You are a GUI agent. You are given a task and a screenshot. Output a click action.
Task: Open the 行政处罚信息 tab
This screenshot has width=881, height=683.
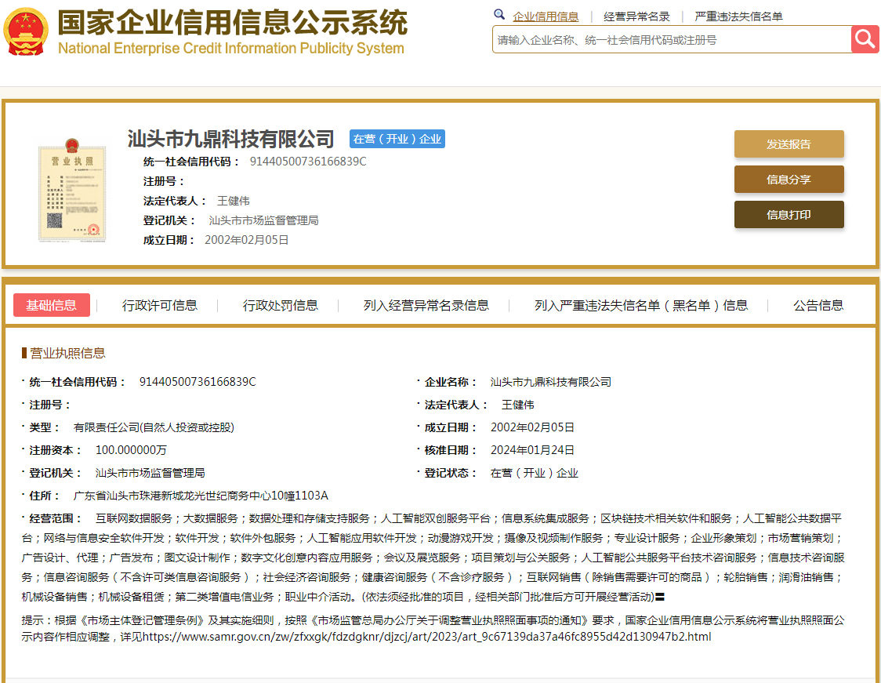[281, 305]
